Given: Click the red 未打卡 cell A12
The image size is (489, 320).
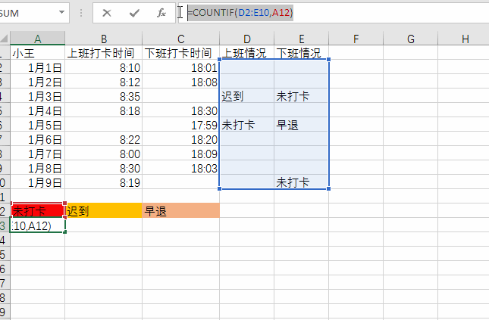Looking at the screenshot, I should (x=38, y=211).
